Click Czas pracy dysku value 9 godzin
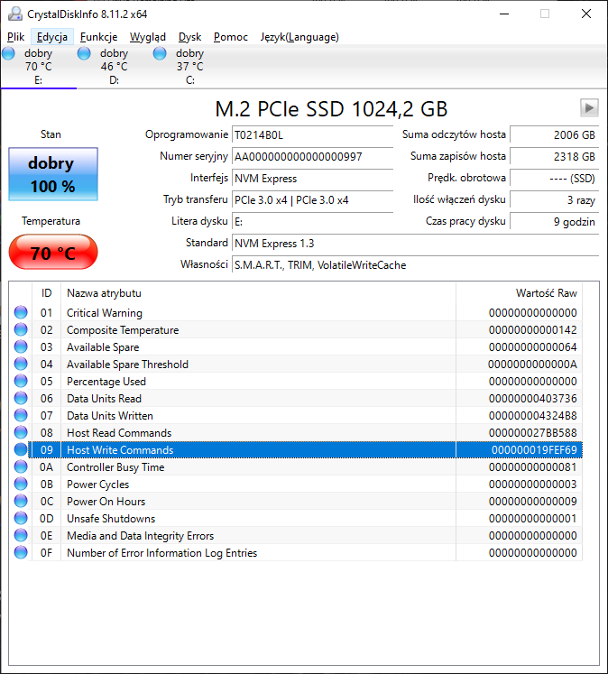Viewport: 608px width, 674px height. [554, 222]
